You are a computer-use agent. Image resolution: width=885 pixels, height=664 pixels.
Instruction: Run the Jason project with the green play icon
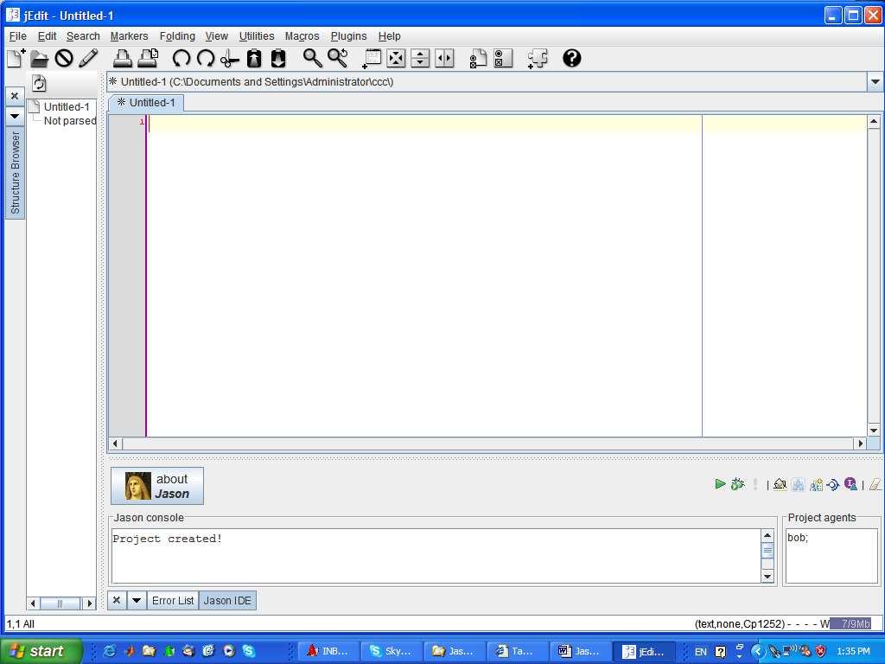pos(720,484)
